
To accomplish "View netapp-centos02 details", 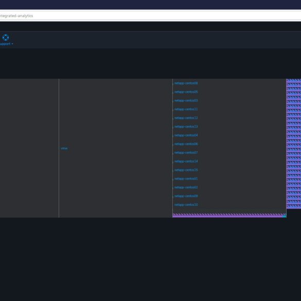I will [186, 187].
